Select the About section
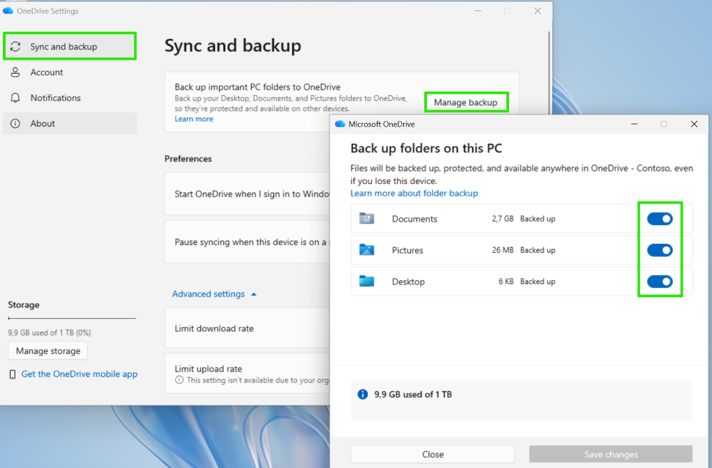 pos(70,124)
